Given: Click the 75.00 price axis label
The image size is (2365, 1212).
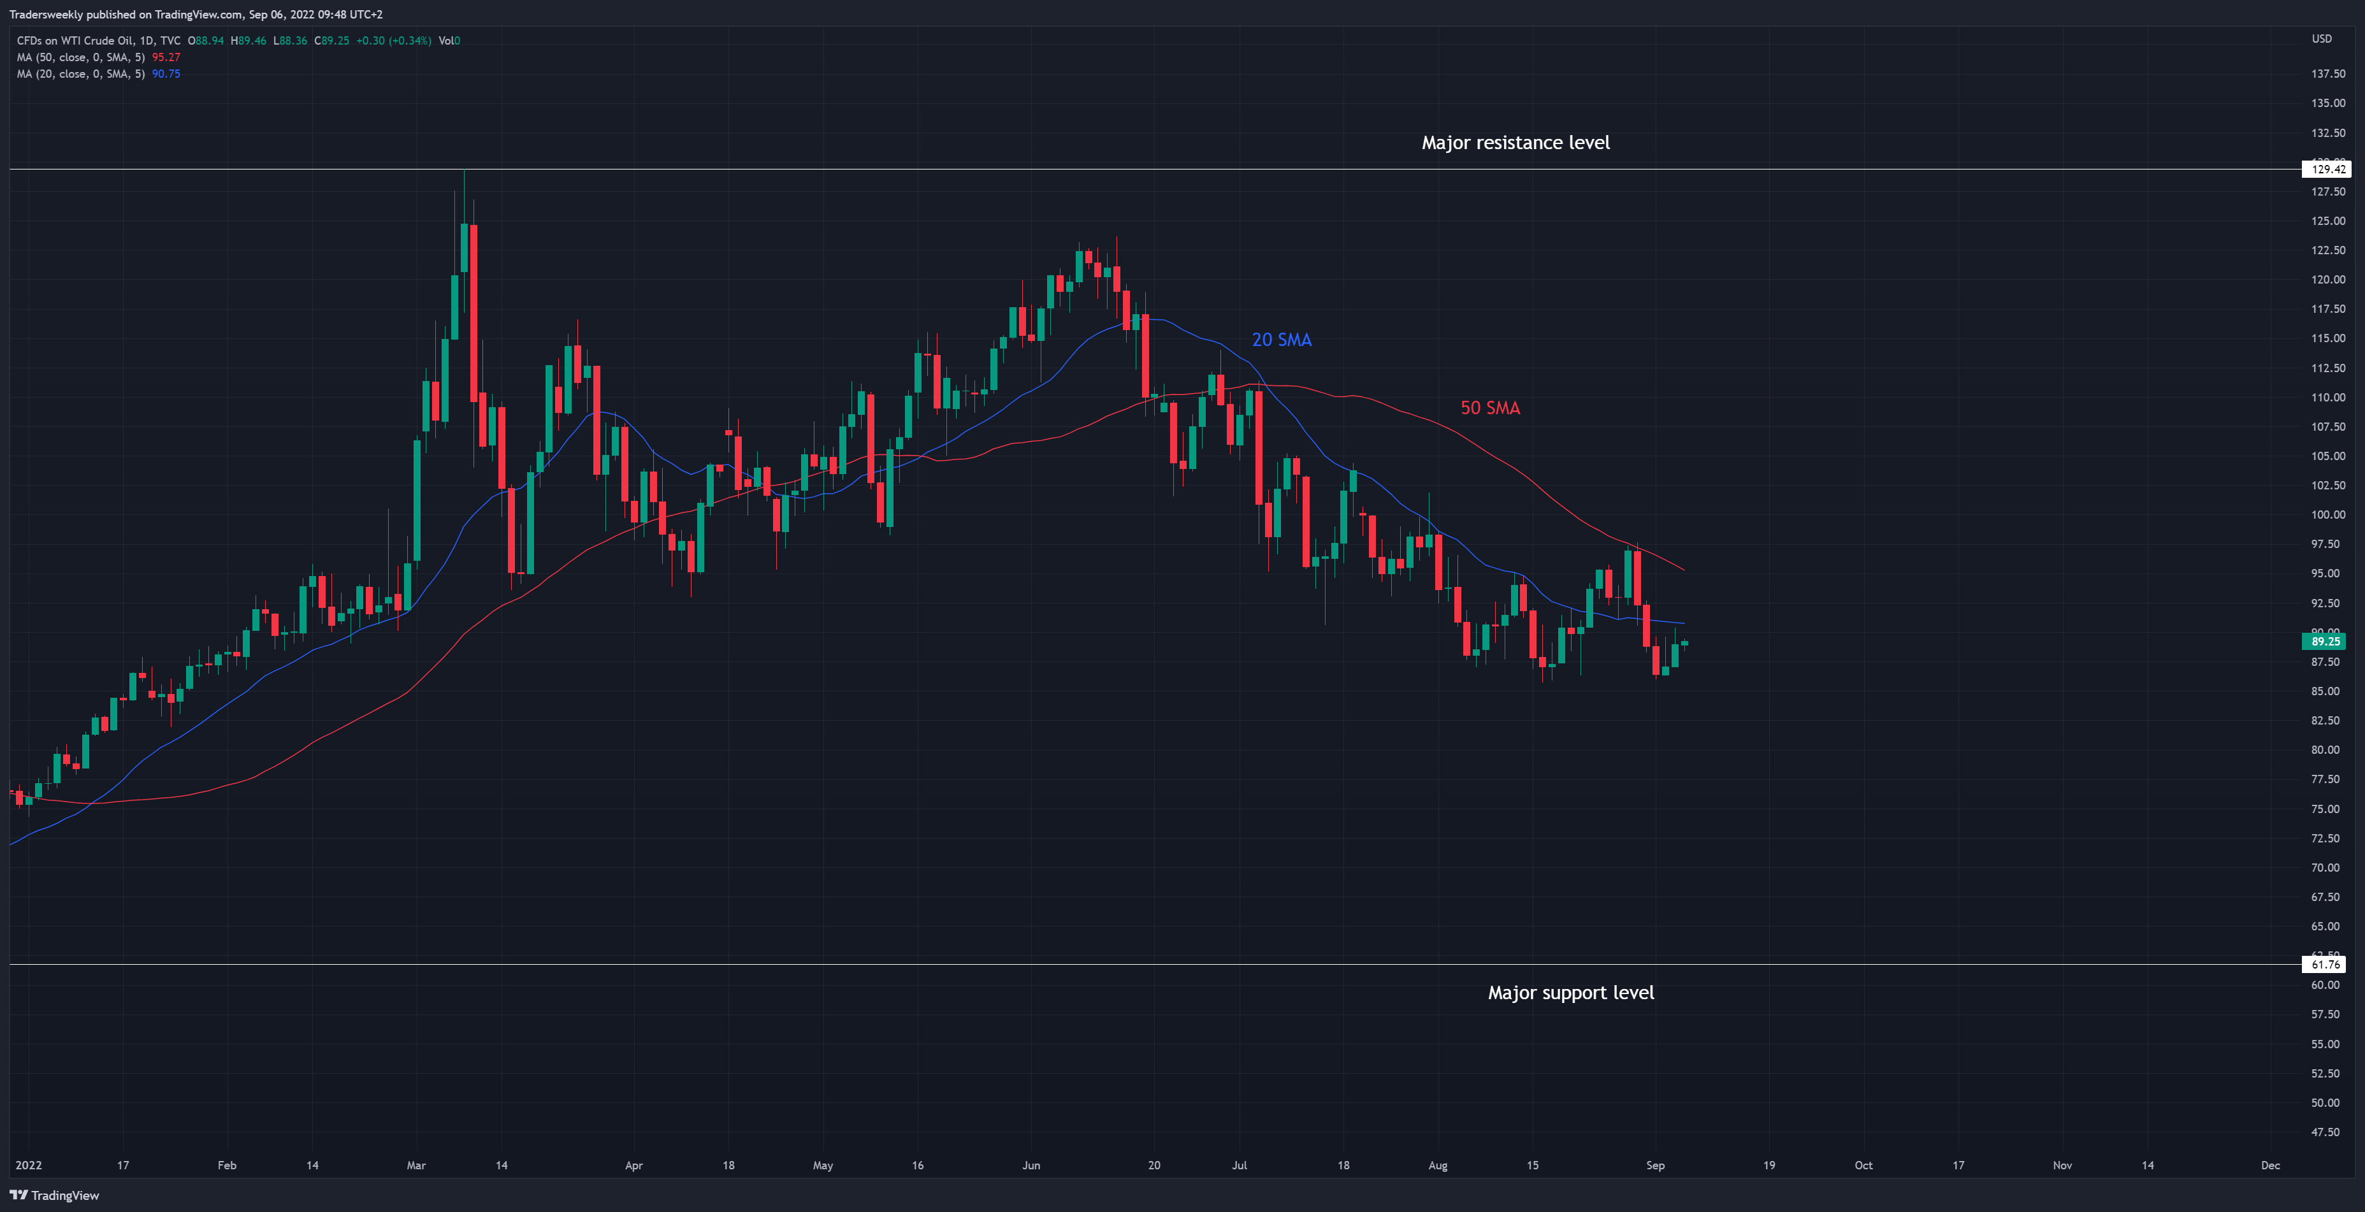Looking at the screenshot, I should click(2325, 809).
